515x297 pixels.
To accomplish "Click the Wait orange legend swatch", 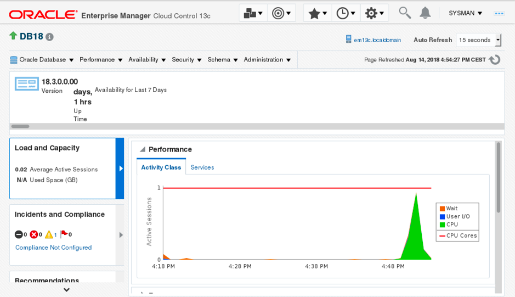I will [x=442, y=209].
